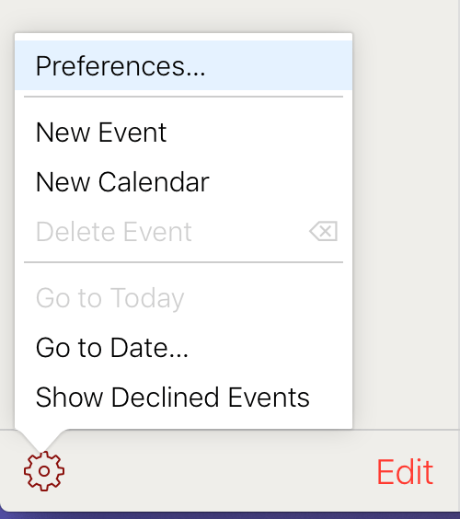This screenshot has width=460, height=519.
Task: Click the highlighted Preferences... row
Action: click(x=183, y=65)
